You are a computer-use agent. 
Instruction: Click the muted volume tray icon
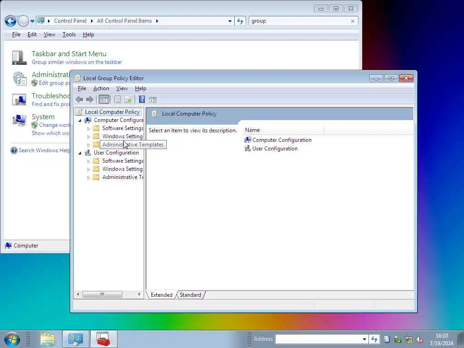click(420, 340)
